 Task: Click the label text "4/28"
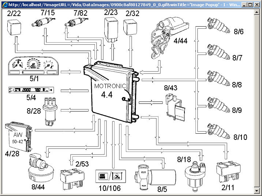point(12,154)
